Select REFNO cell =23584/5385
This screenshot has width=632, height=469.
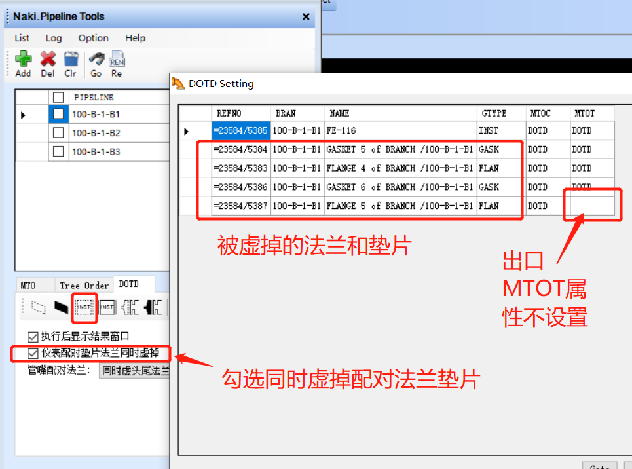[x=241, y=130]
